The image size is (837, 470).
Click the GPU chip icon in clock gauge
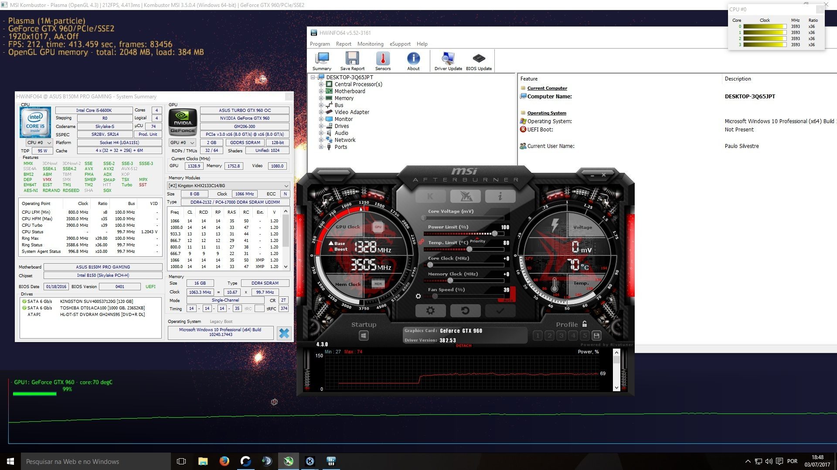(x=378, y=227)
